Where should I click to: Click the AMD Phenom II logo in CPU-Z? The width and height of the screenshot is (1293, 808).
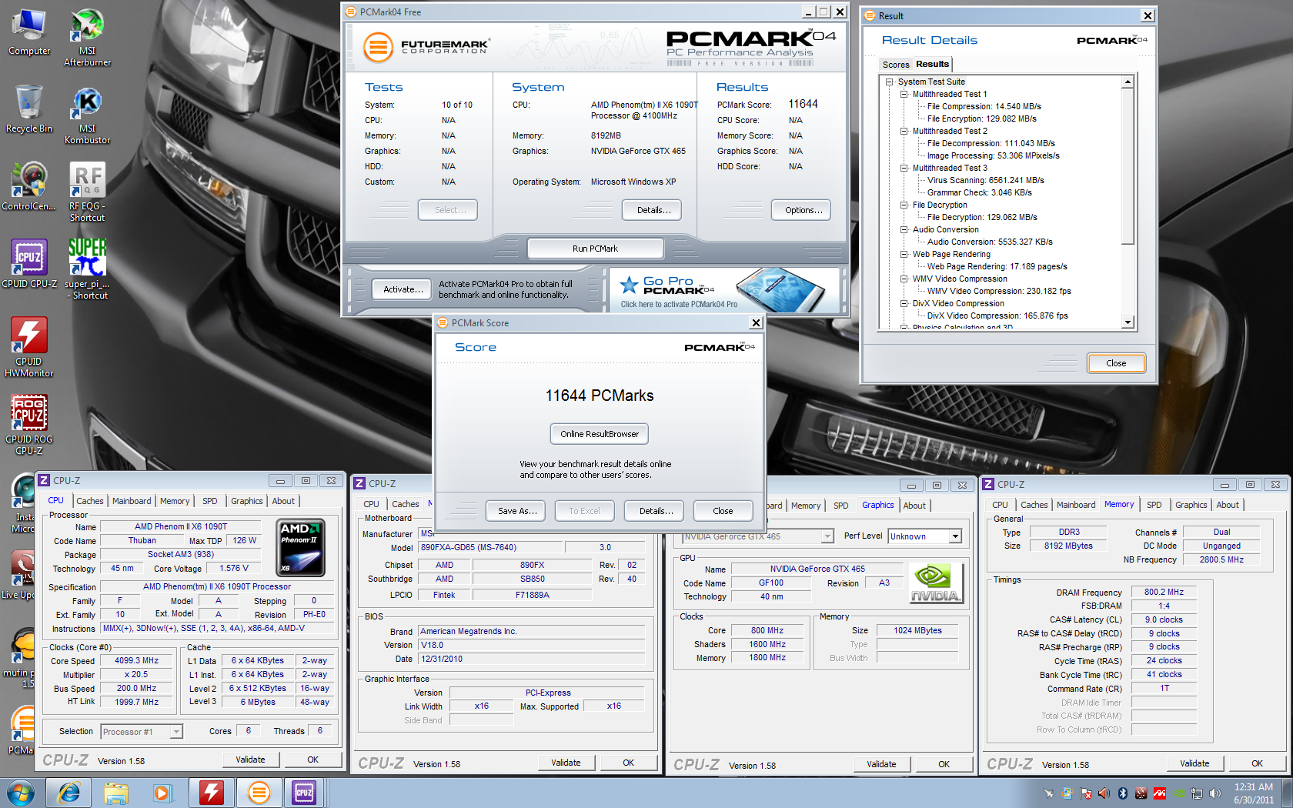click(300, 547)
